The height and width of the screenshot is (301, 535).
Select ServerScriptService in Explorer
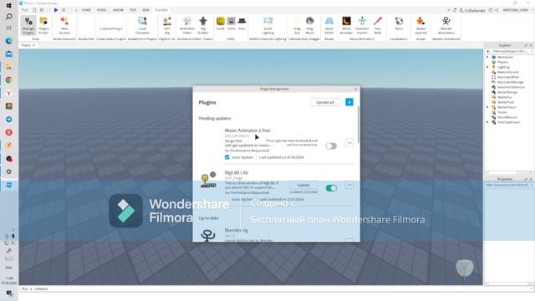[x=511, y=87]
